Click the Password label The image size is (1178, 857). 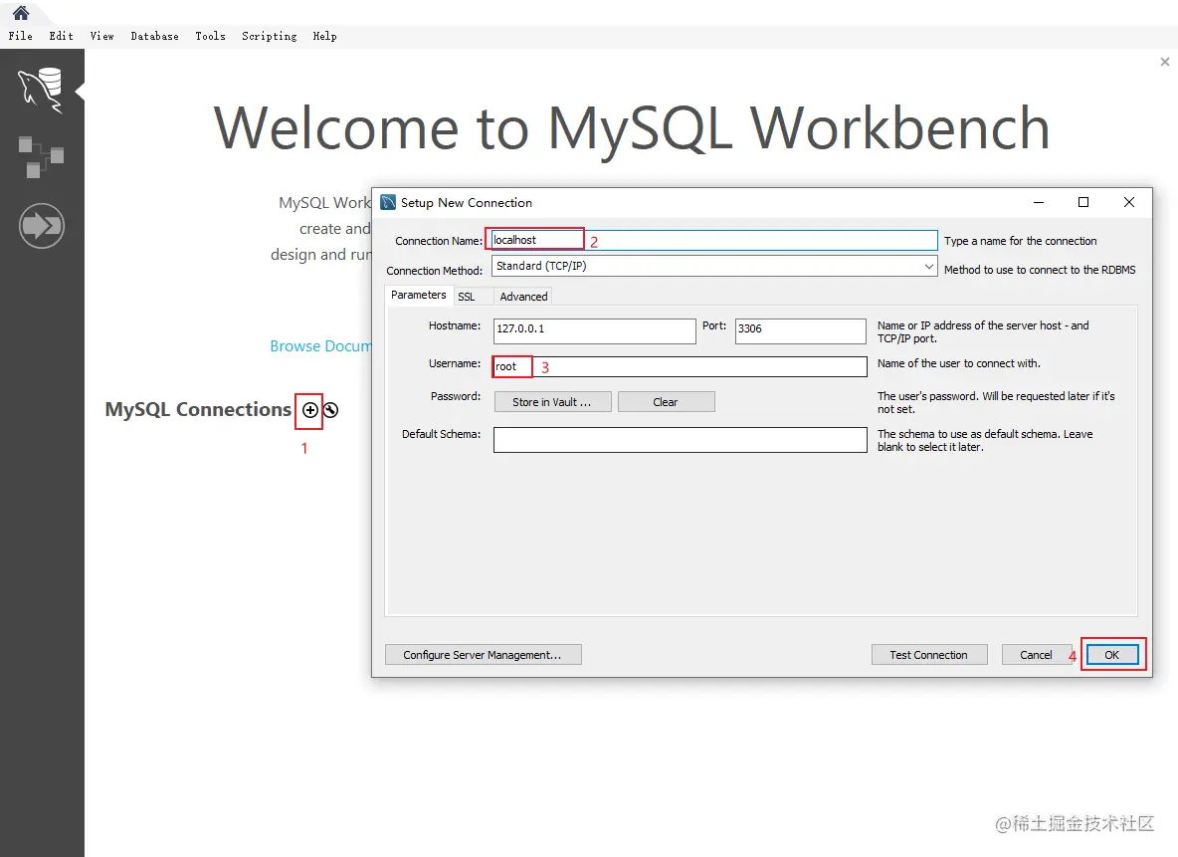coord(456,396)
